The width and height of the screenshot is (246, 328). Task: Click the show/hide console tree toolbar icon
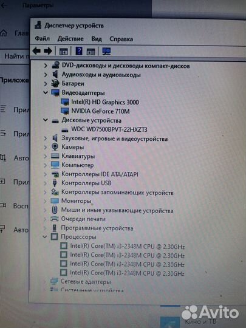coord(64,52)
